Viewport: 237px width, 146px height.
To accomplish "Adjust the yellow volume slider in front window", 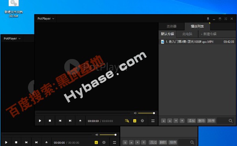I will 146,113.
